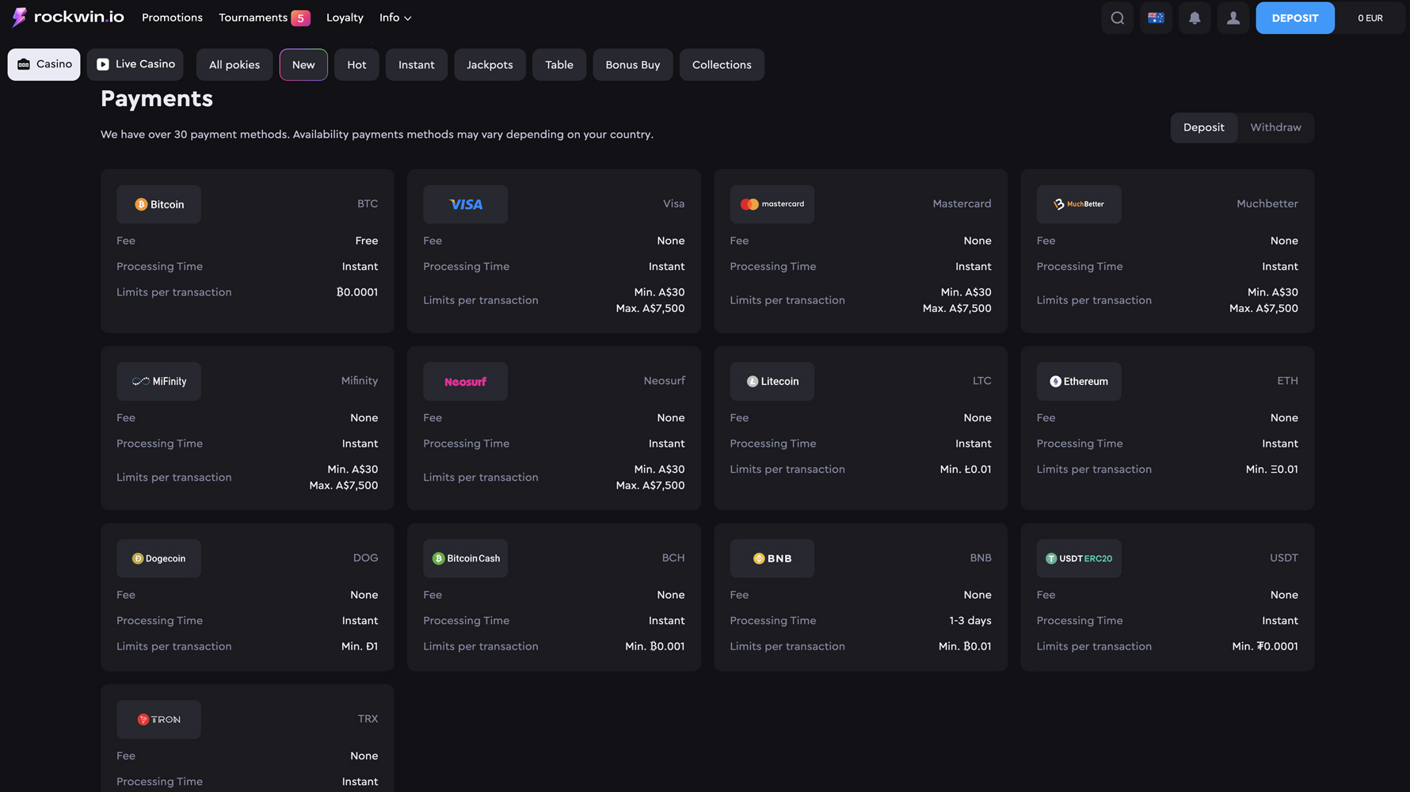Image resolution: width=1410 pixels, height=792 pixels.
Task: Click the TRX label on TRON card
Action: pos(368,719)
